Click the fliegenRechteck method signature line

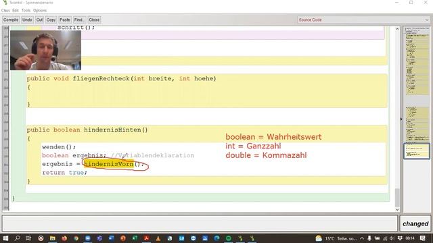tap(122, 78)
